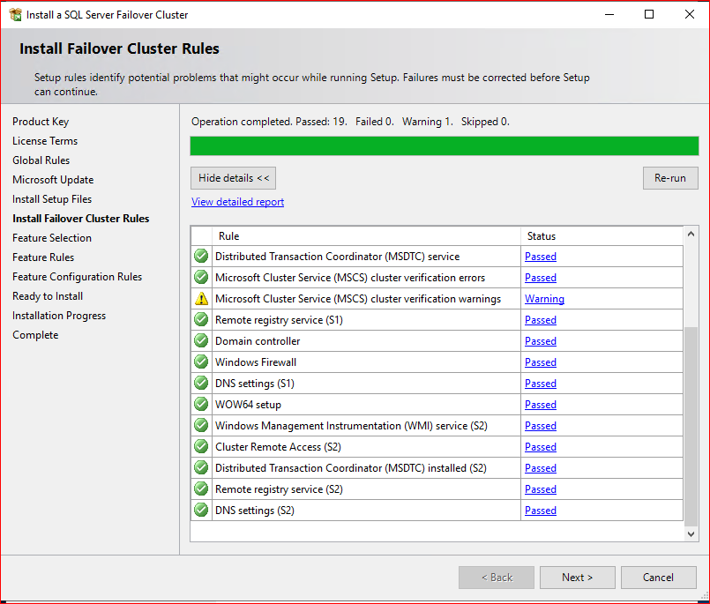Click green check icon for Windows Firewall rule

201,362
